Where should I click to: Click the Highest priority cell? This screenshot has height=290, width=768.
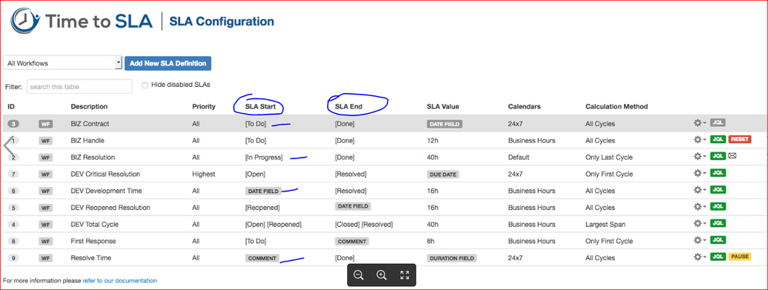tap(204, 174)
